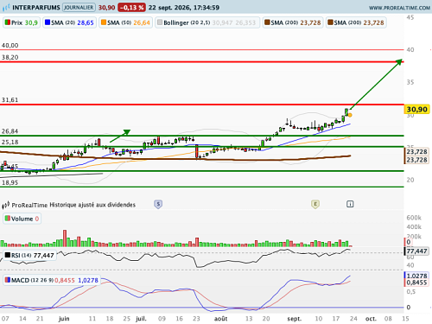Click the green-red Prix color swatch
The image size is (432, 324).
tap(8, 22)
